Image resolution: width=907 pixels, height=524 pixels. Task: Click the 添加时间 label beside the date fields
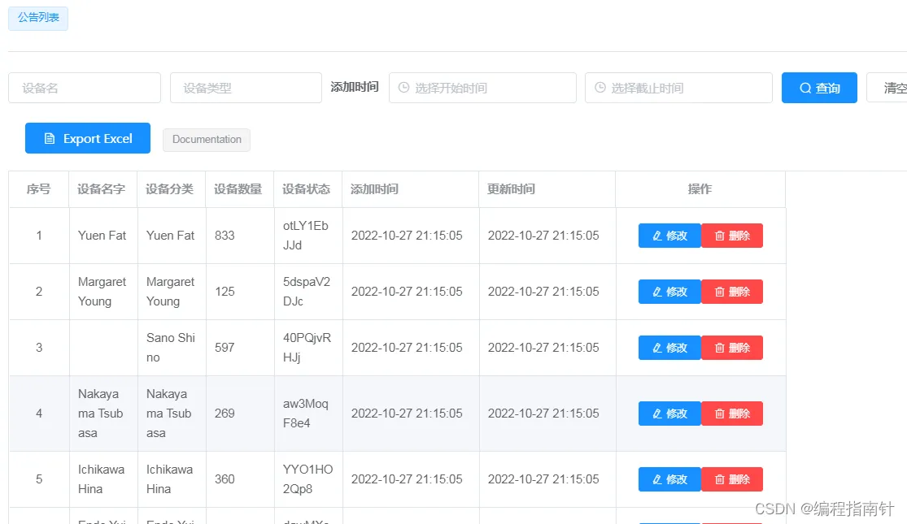(x=355, y=87)
